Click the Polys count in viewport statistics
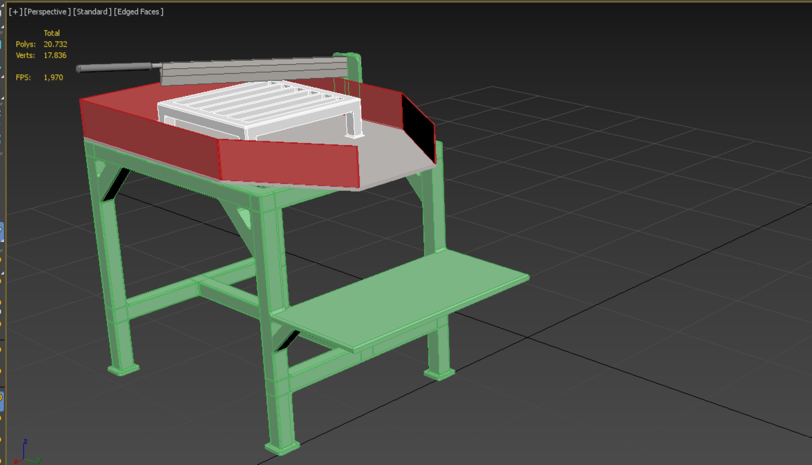The image size is (812, 465). point(55,44)
